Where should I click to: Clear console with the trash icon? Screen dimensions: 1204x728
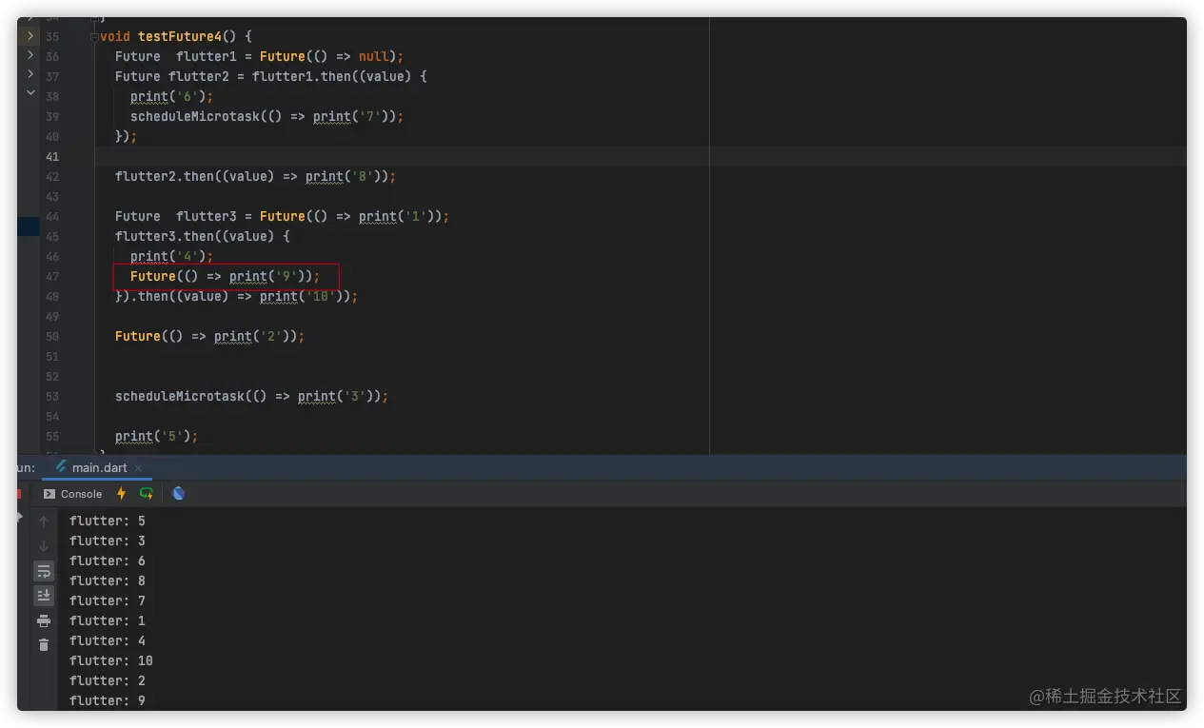click(x=44, y=645)
